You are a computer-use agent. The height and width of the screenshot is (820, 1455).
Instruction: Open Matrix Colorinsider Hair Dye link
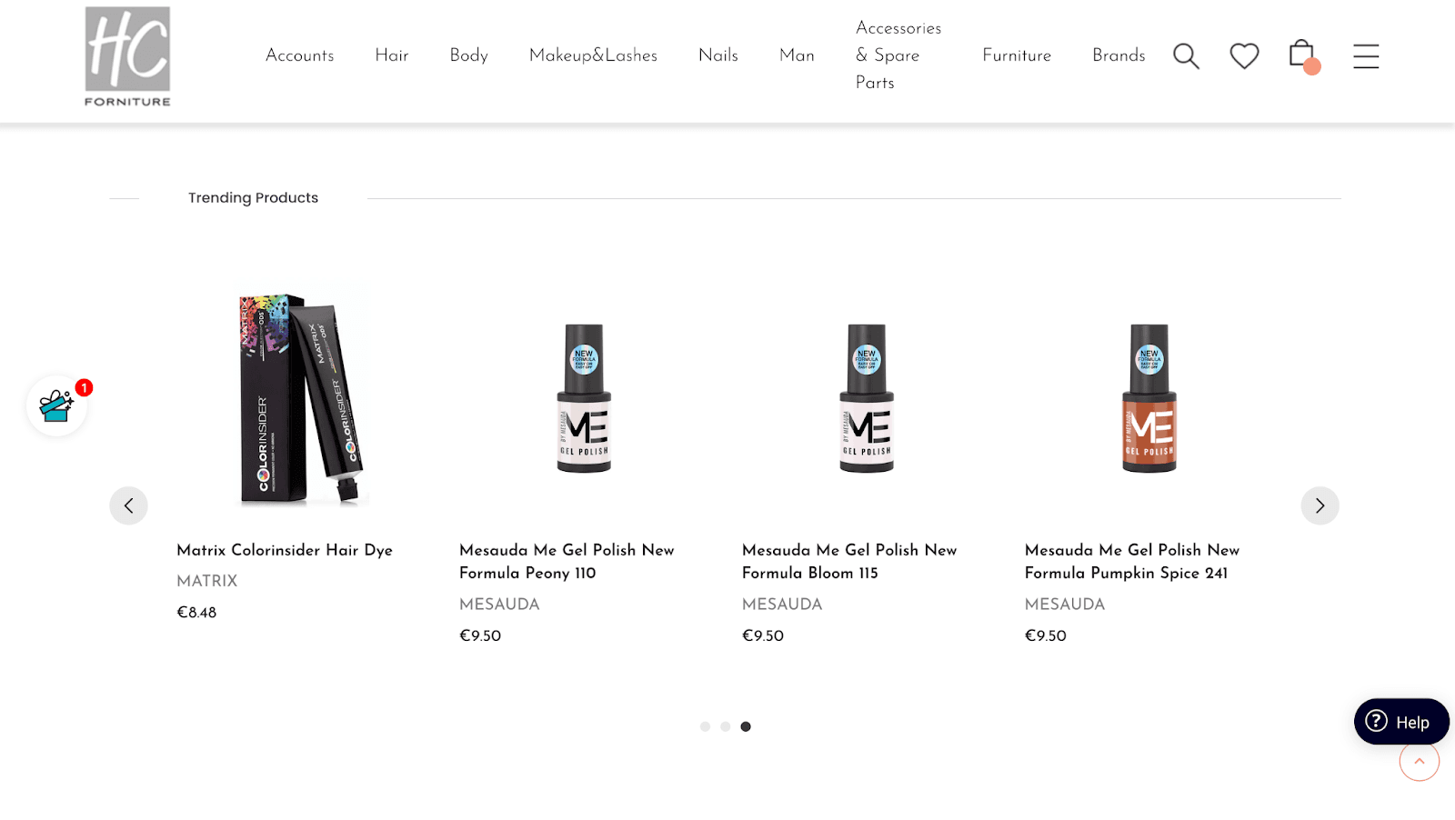coord(285,550)
